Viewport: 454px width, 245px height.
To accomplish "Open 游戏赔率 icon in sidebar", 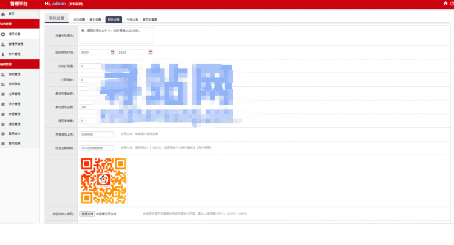I will (3, 84).
